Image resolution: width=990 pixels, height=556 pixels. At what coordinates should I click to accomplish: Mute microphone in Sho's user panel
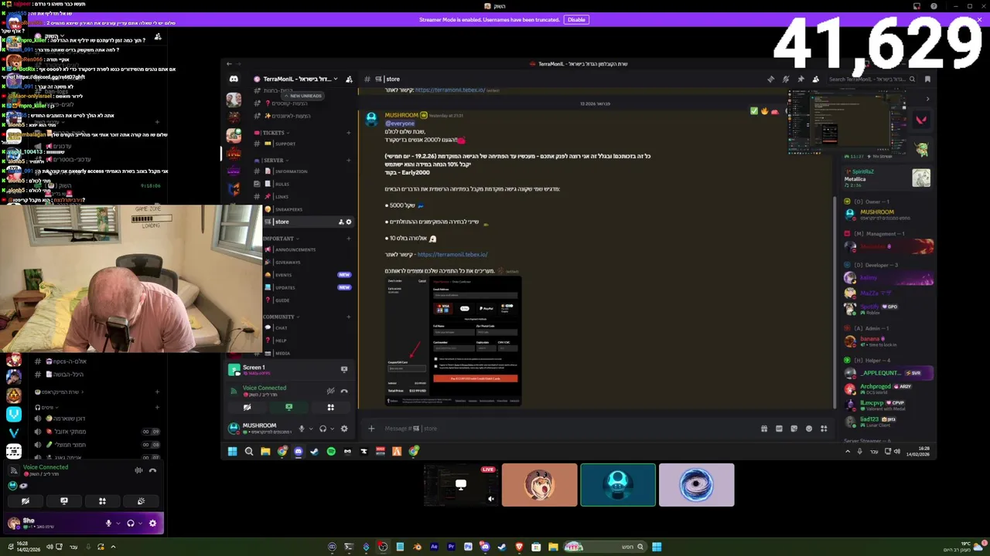108,524
